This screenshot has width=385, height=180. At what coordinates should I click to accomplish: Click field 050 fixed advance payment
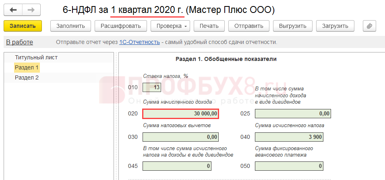pyautogui.click(x=293, y=166)
